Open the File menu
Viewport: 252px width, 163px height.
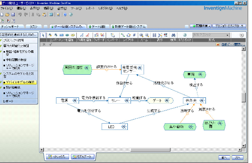tap(7, 8)
